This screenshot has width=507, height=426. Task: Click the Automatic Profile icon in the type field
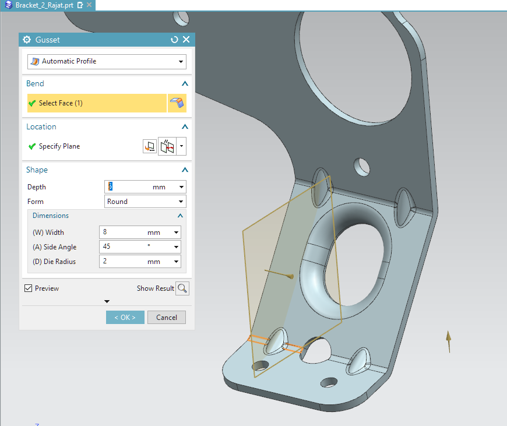pos(34,61)
